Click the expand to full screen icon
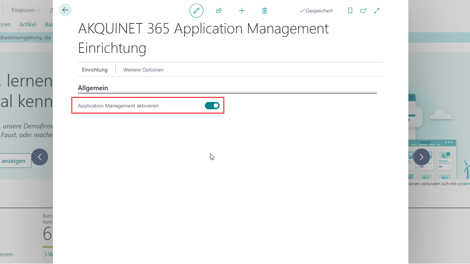470x264 pixels. (376, 11)
